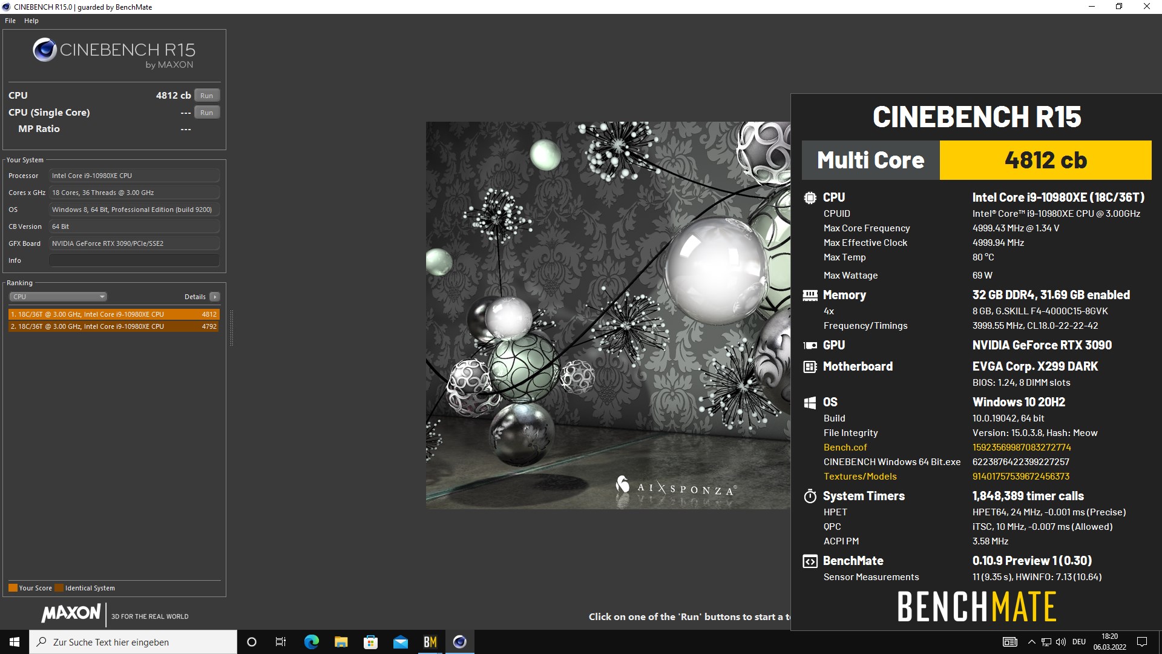Click the rendered scene image
1162x654 pixels.
pyautogui.click(x=608, y=315)
